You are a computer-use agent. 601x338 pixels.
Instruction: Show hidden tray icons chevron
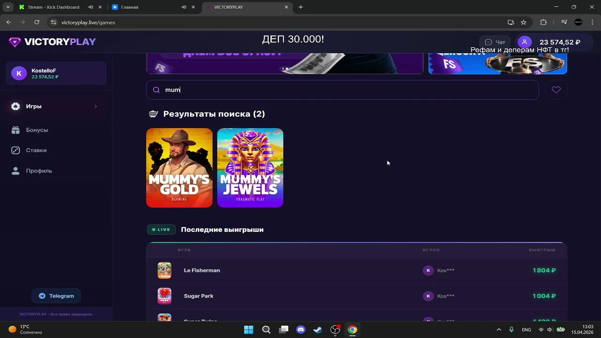pyautogui.click(x=499, y=330)
